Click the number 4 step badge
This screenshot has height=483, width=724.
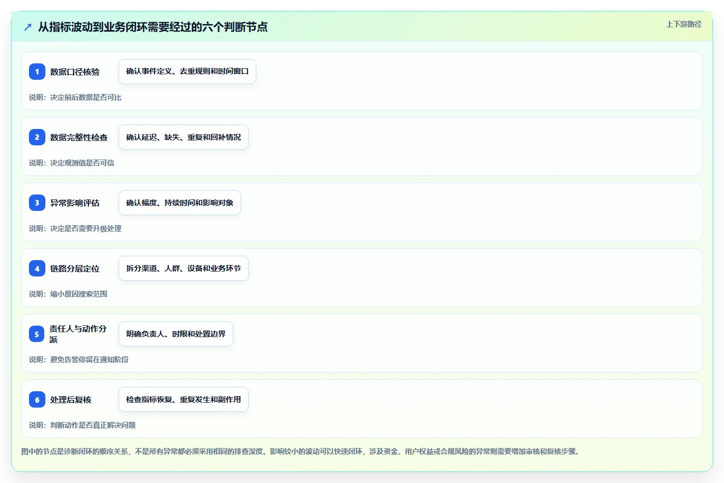[37, 268]
